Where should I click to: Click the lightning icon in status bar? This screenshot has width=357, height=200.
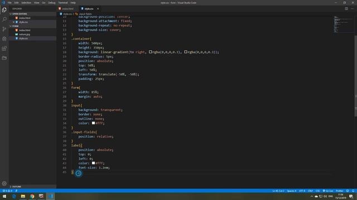[16, 191]
